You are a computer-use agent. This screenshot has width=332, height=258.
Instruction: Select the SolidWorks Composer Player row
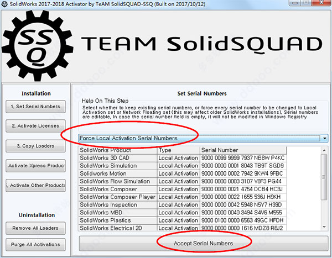[x=182, y=197]
